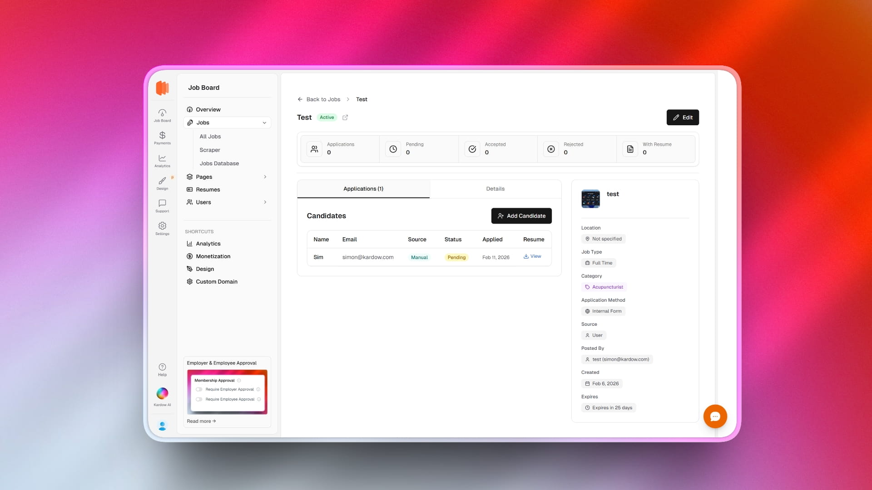Enable Require Employee Approval

[199, 399]
